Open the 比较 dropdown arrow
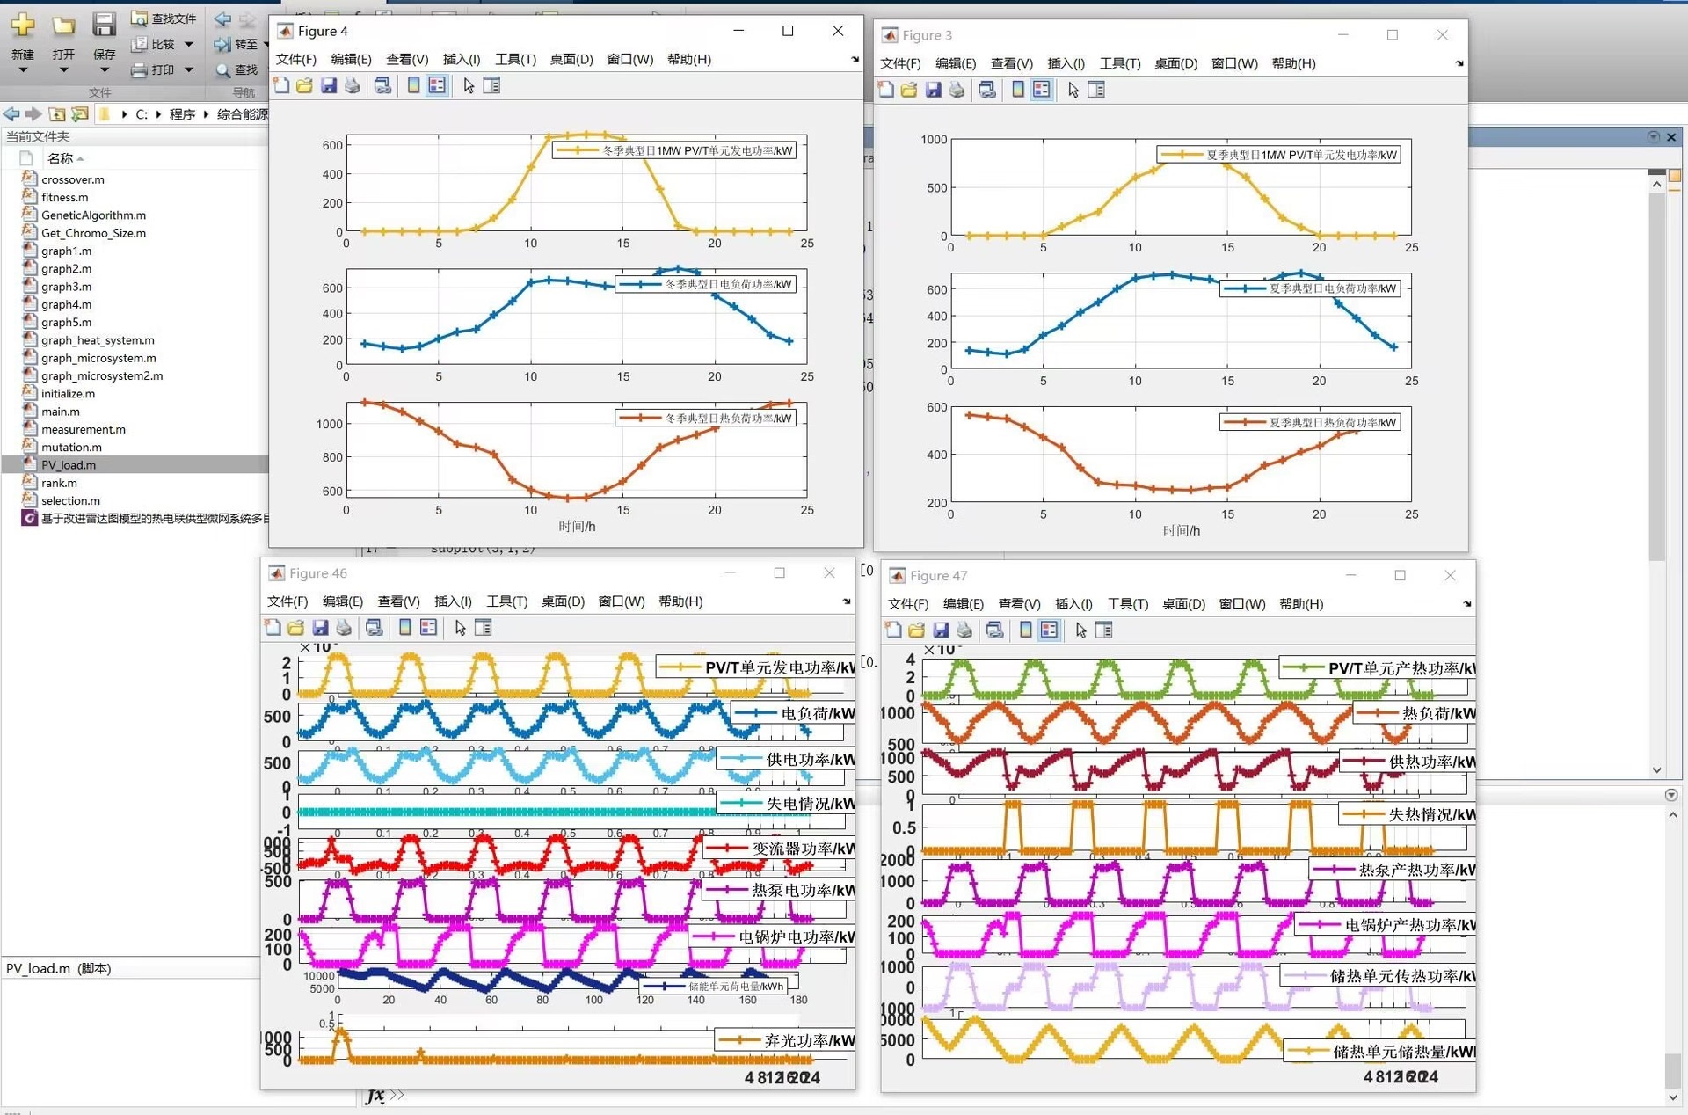This screenshot has height=1115, width=1688. tap(189, 44)
